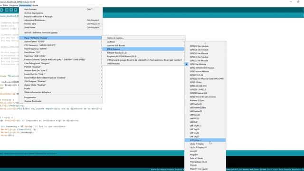Expand the Upload Speed submenu
304x171 pixels.
[61, 41]
